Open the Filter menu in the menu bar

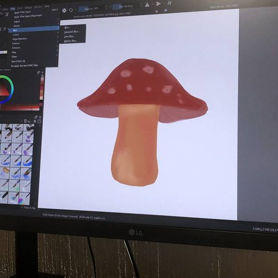coord(13,9)
